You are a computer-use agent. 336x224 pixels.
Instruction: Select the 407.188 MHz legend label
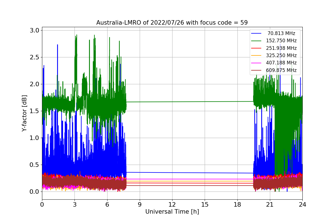click(x=281, y=63)
